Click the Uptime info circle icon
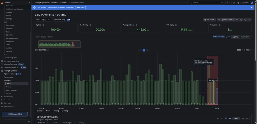Image resolution: width=257 pixels, height=124 pixels. [43, 25]
